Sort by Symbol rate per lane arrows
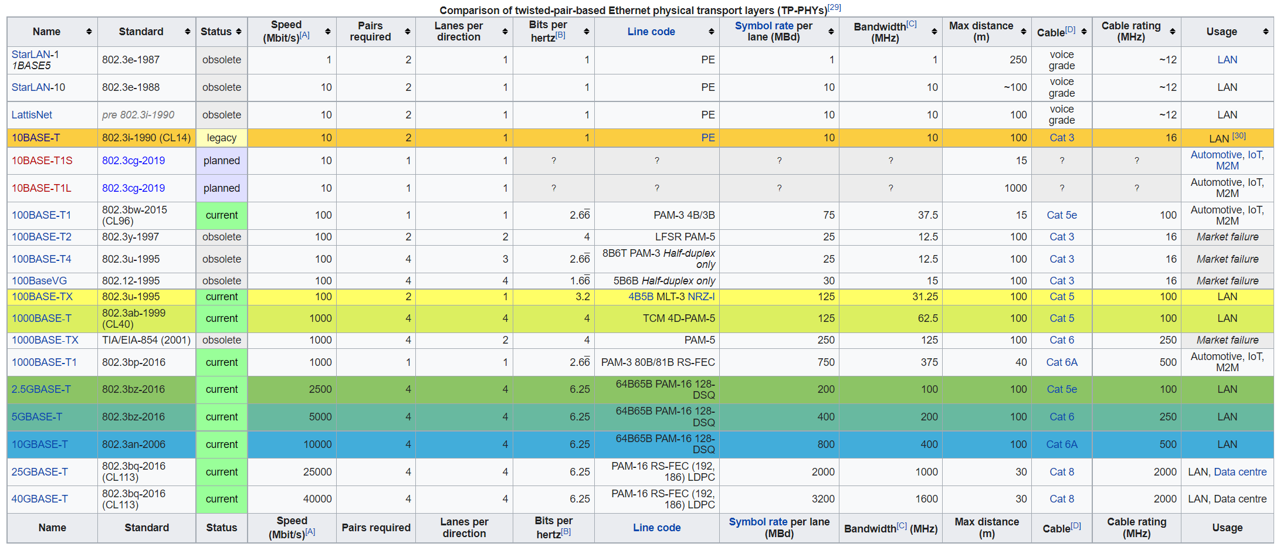Viewport: 1280px width, 550px height. (831, 32)
